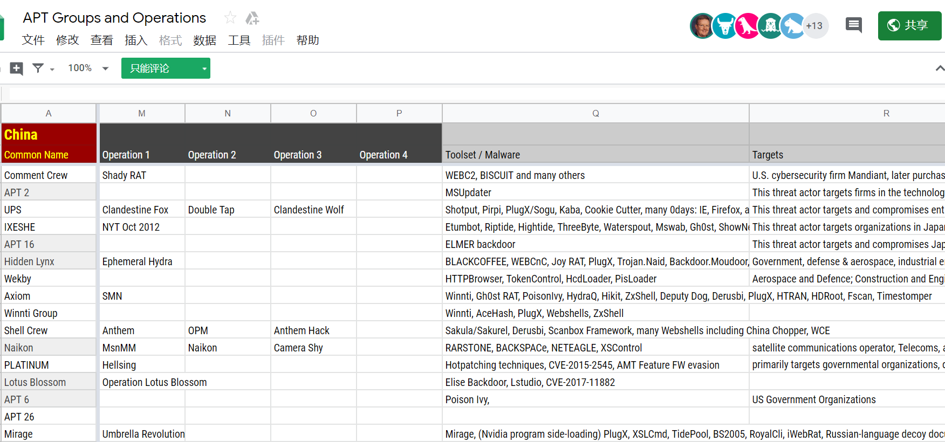Collapse the toolbar with the up chevron

click(x=940, y=68)
